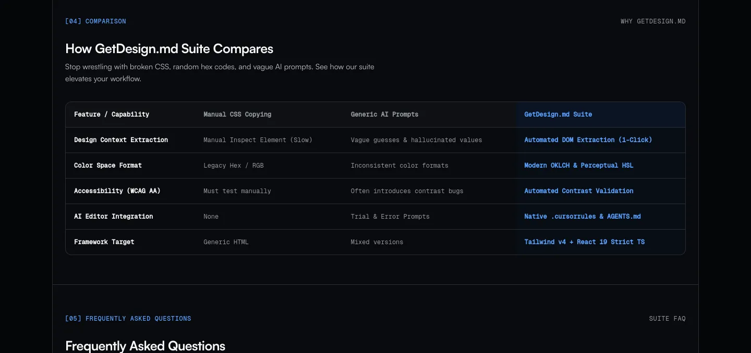
Task: Click the 'Automated DOM Extraction (1-Click)' cell
Action: (588, 140)
